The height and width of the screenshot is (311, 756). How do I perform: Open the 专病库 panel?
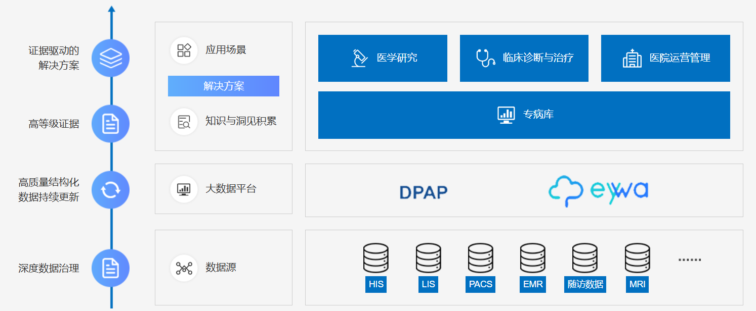coord(524,115)
